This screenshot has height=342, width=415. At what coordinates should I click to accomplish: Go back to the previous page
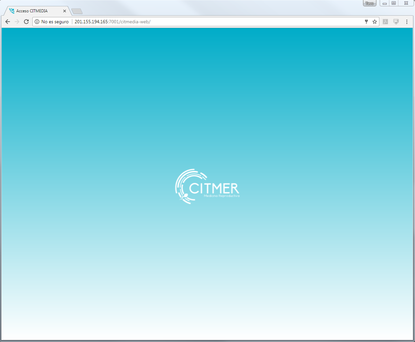[8, 22]
